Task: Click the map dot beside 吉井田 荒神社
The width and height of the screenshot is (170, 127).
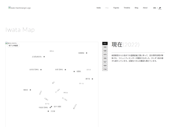Action: click(41, 70)
